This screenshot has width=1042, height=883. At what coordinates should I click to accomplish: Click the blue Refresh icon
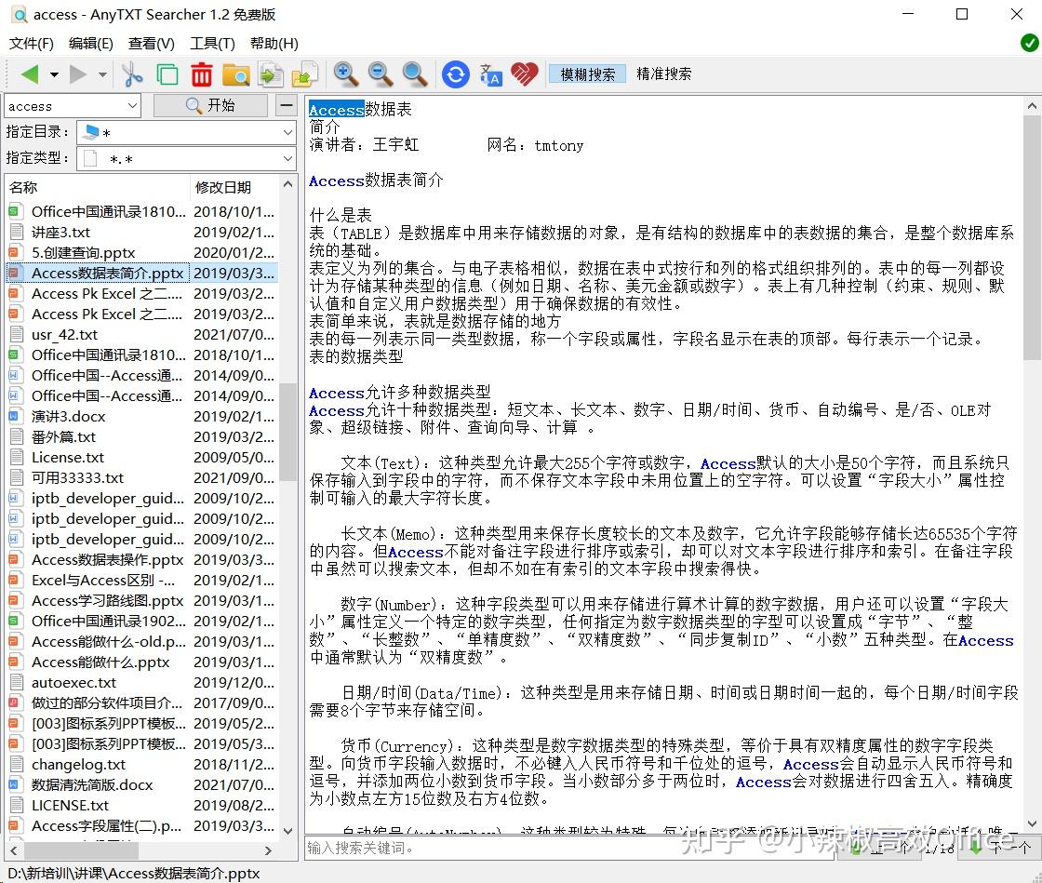(x=455, y=74)
